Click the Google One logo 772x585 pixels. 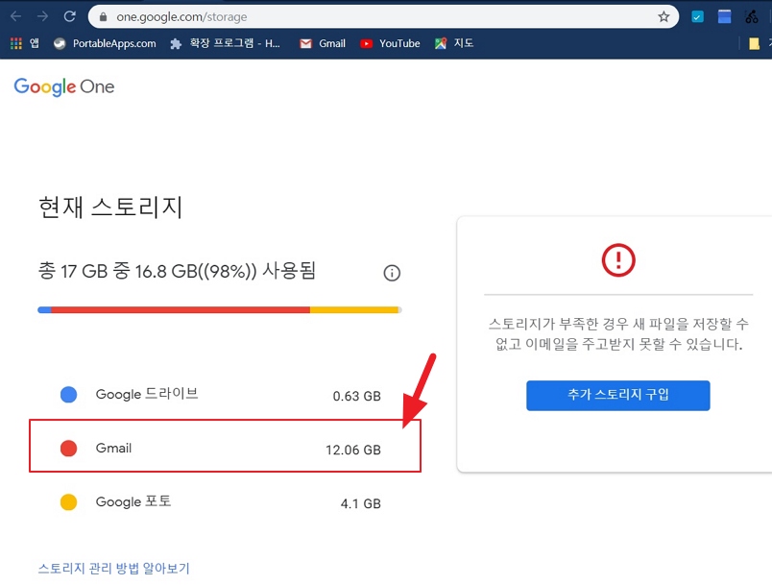(x=64, y=87)
